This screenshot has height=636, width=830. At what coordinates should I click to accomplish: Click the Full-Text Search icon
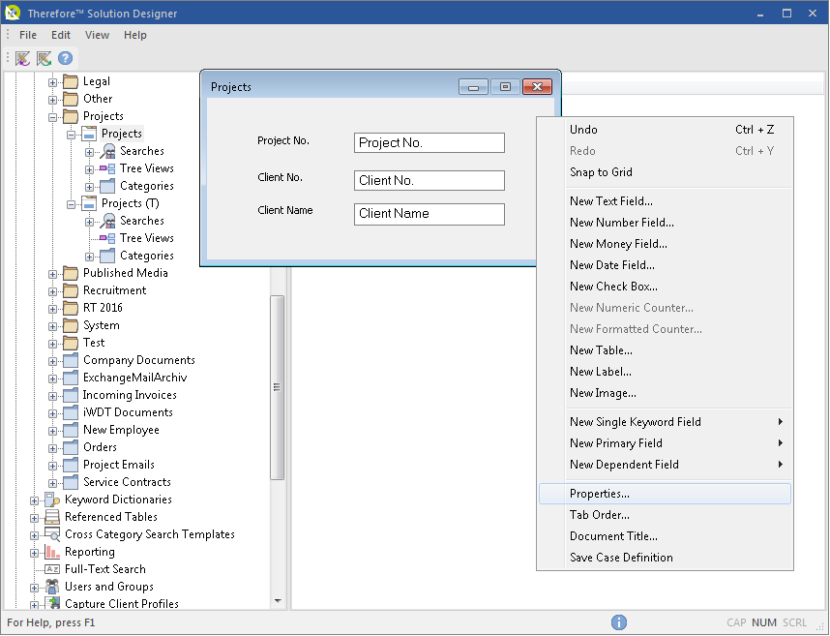point(52,569)
